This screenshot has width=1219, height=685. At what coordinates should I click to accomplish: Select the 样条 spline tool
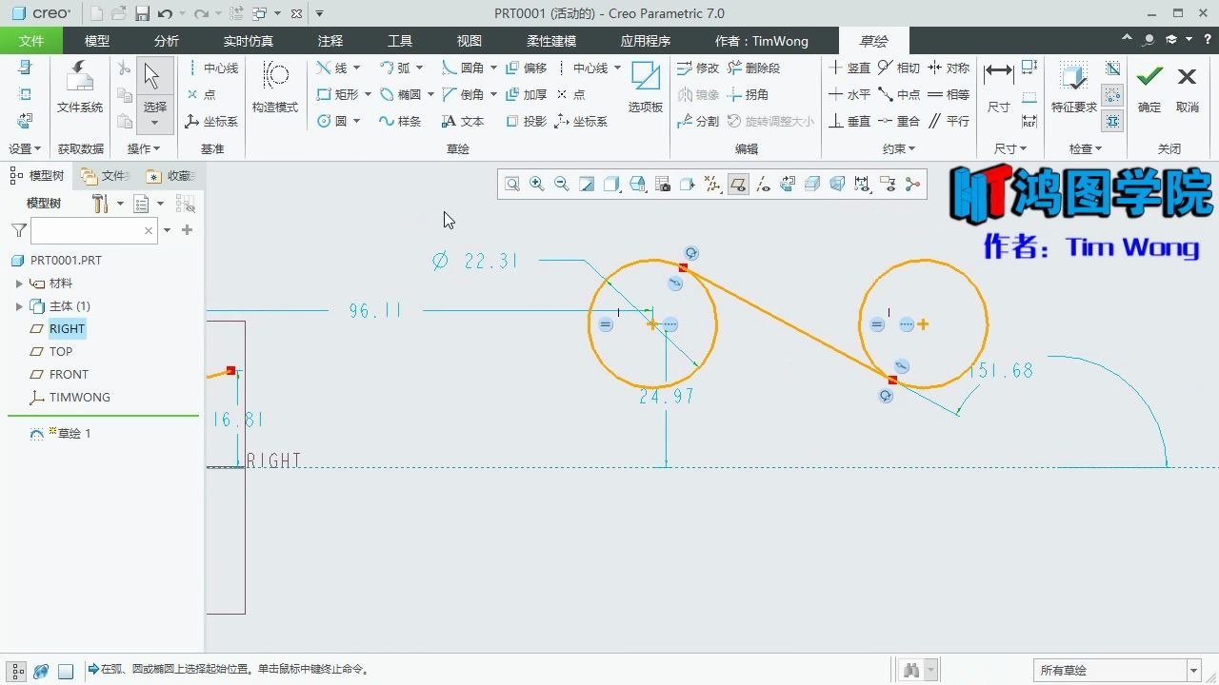tap(400, 121)
